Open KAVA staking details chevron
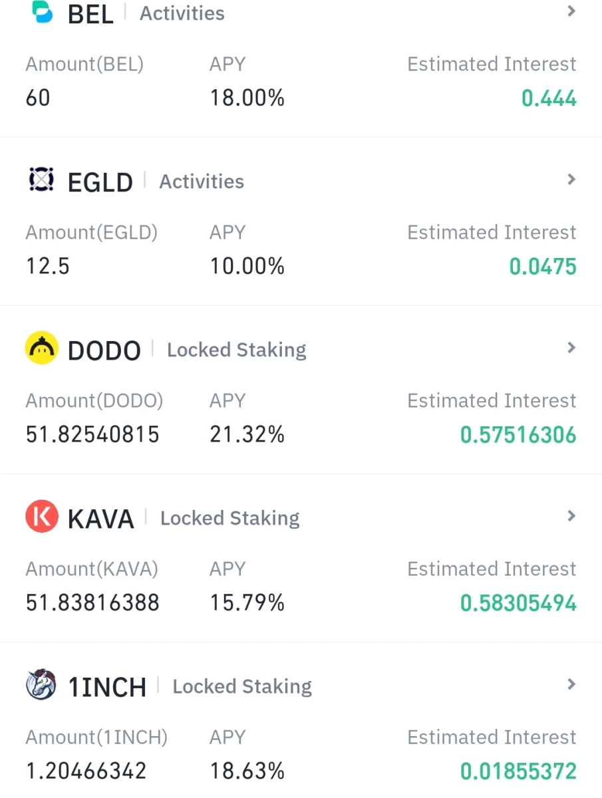Viewport: 602px width, 798px height. [571, 516]
